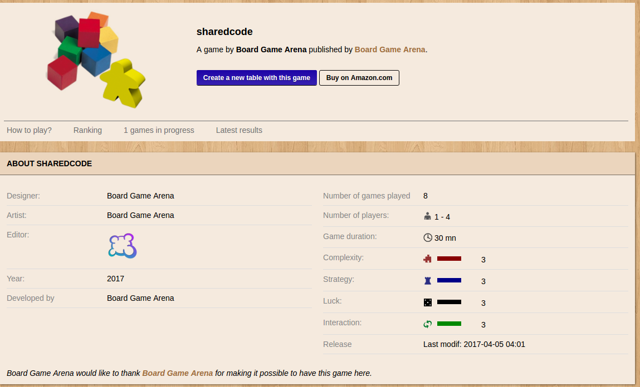640x387 pixels.
Task: Create a new table with this game
Action: [x=256, y=77]
